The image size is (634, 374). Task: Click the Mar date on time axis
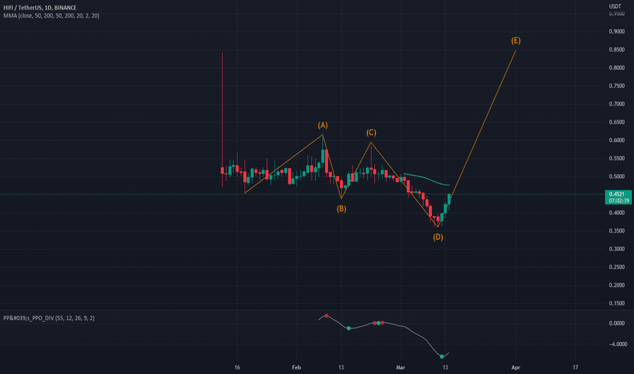point(400,367)
